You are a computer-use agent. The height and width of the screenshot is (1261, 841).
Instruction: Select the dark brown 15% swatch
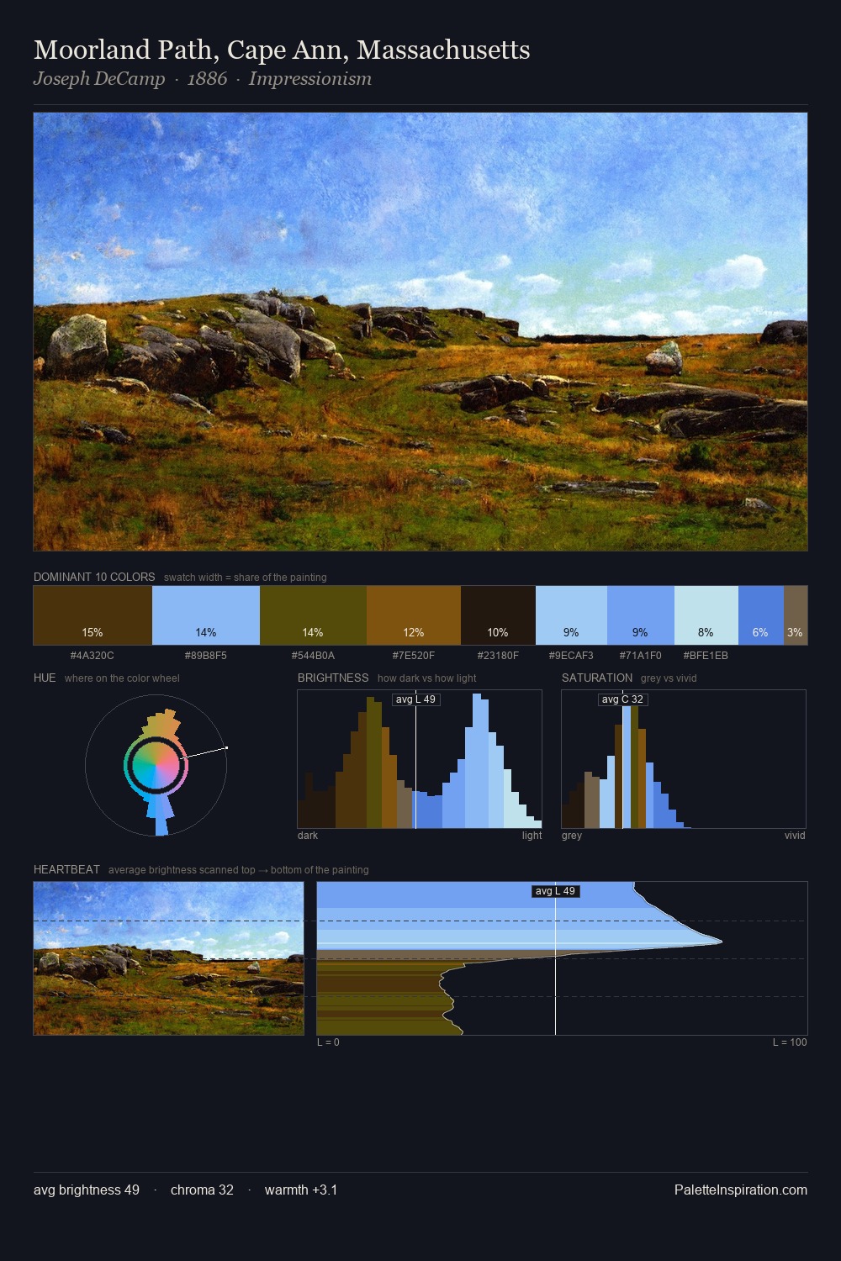coord(93,615)
